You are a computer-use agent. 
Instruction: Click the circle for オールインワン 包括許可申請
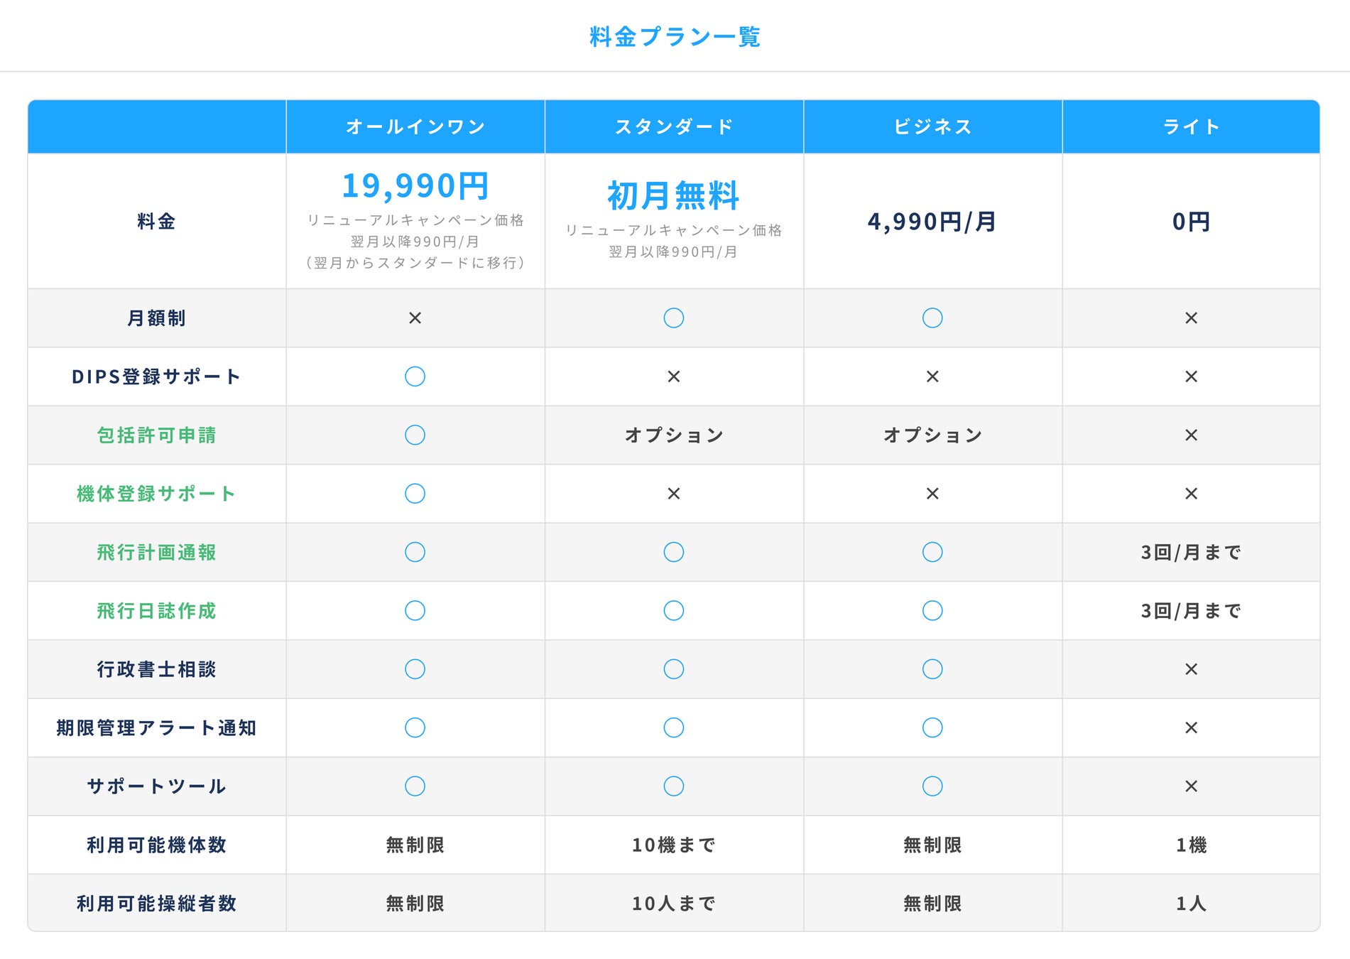[415, 435]
